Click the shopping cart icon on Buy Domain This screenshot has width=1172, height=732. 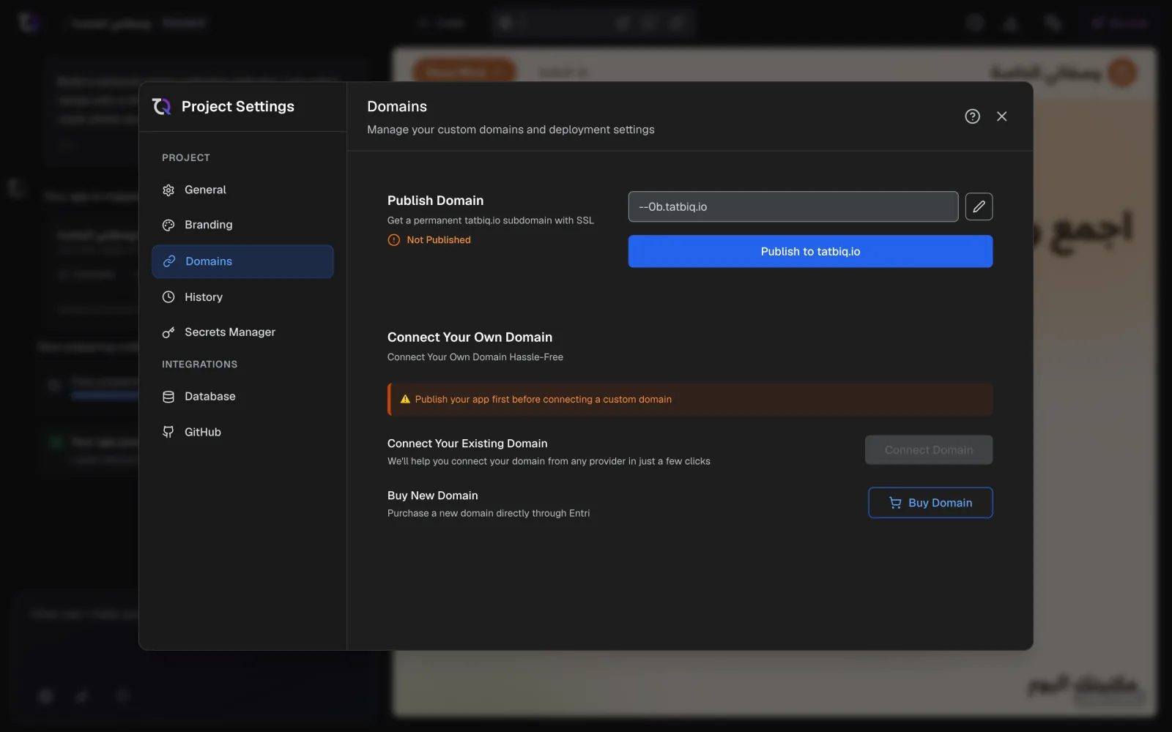(x=895, y=503)
